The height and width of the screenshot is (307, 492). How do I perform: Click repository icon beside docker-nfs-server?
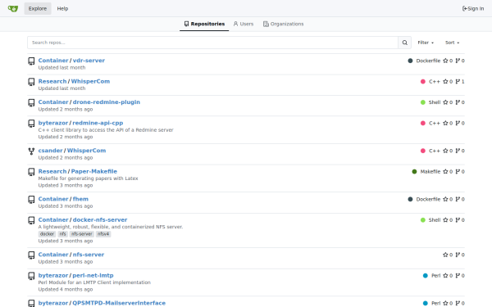tap(31, 220)
